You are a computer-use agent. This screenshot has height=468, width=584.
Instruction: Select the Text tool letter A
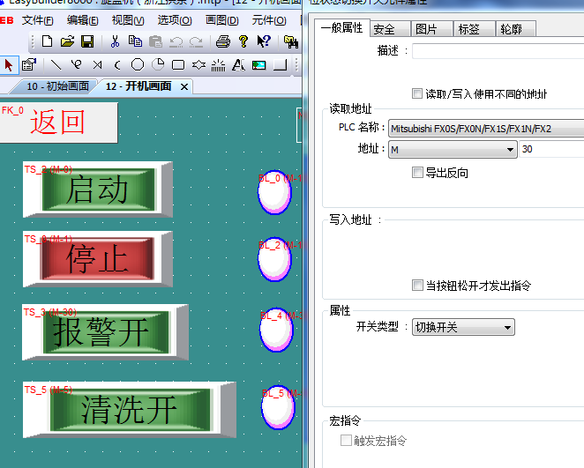(x=238, y=64)
